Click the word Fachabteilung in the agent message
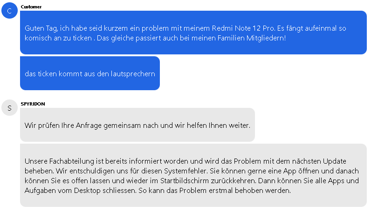 69,161
